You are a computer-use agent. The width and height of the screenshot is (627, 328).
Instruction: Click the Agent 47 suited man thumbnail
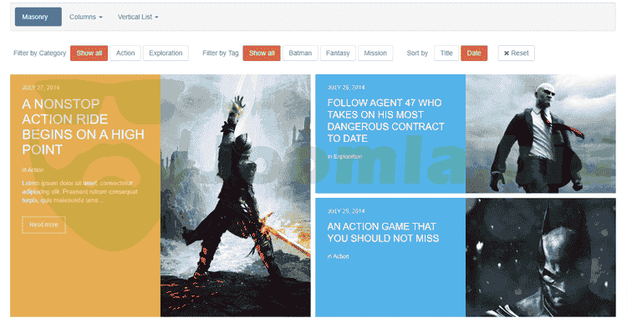coord(541,134)
